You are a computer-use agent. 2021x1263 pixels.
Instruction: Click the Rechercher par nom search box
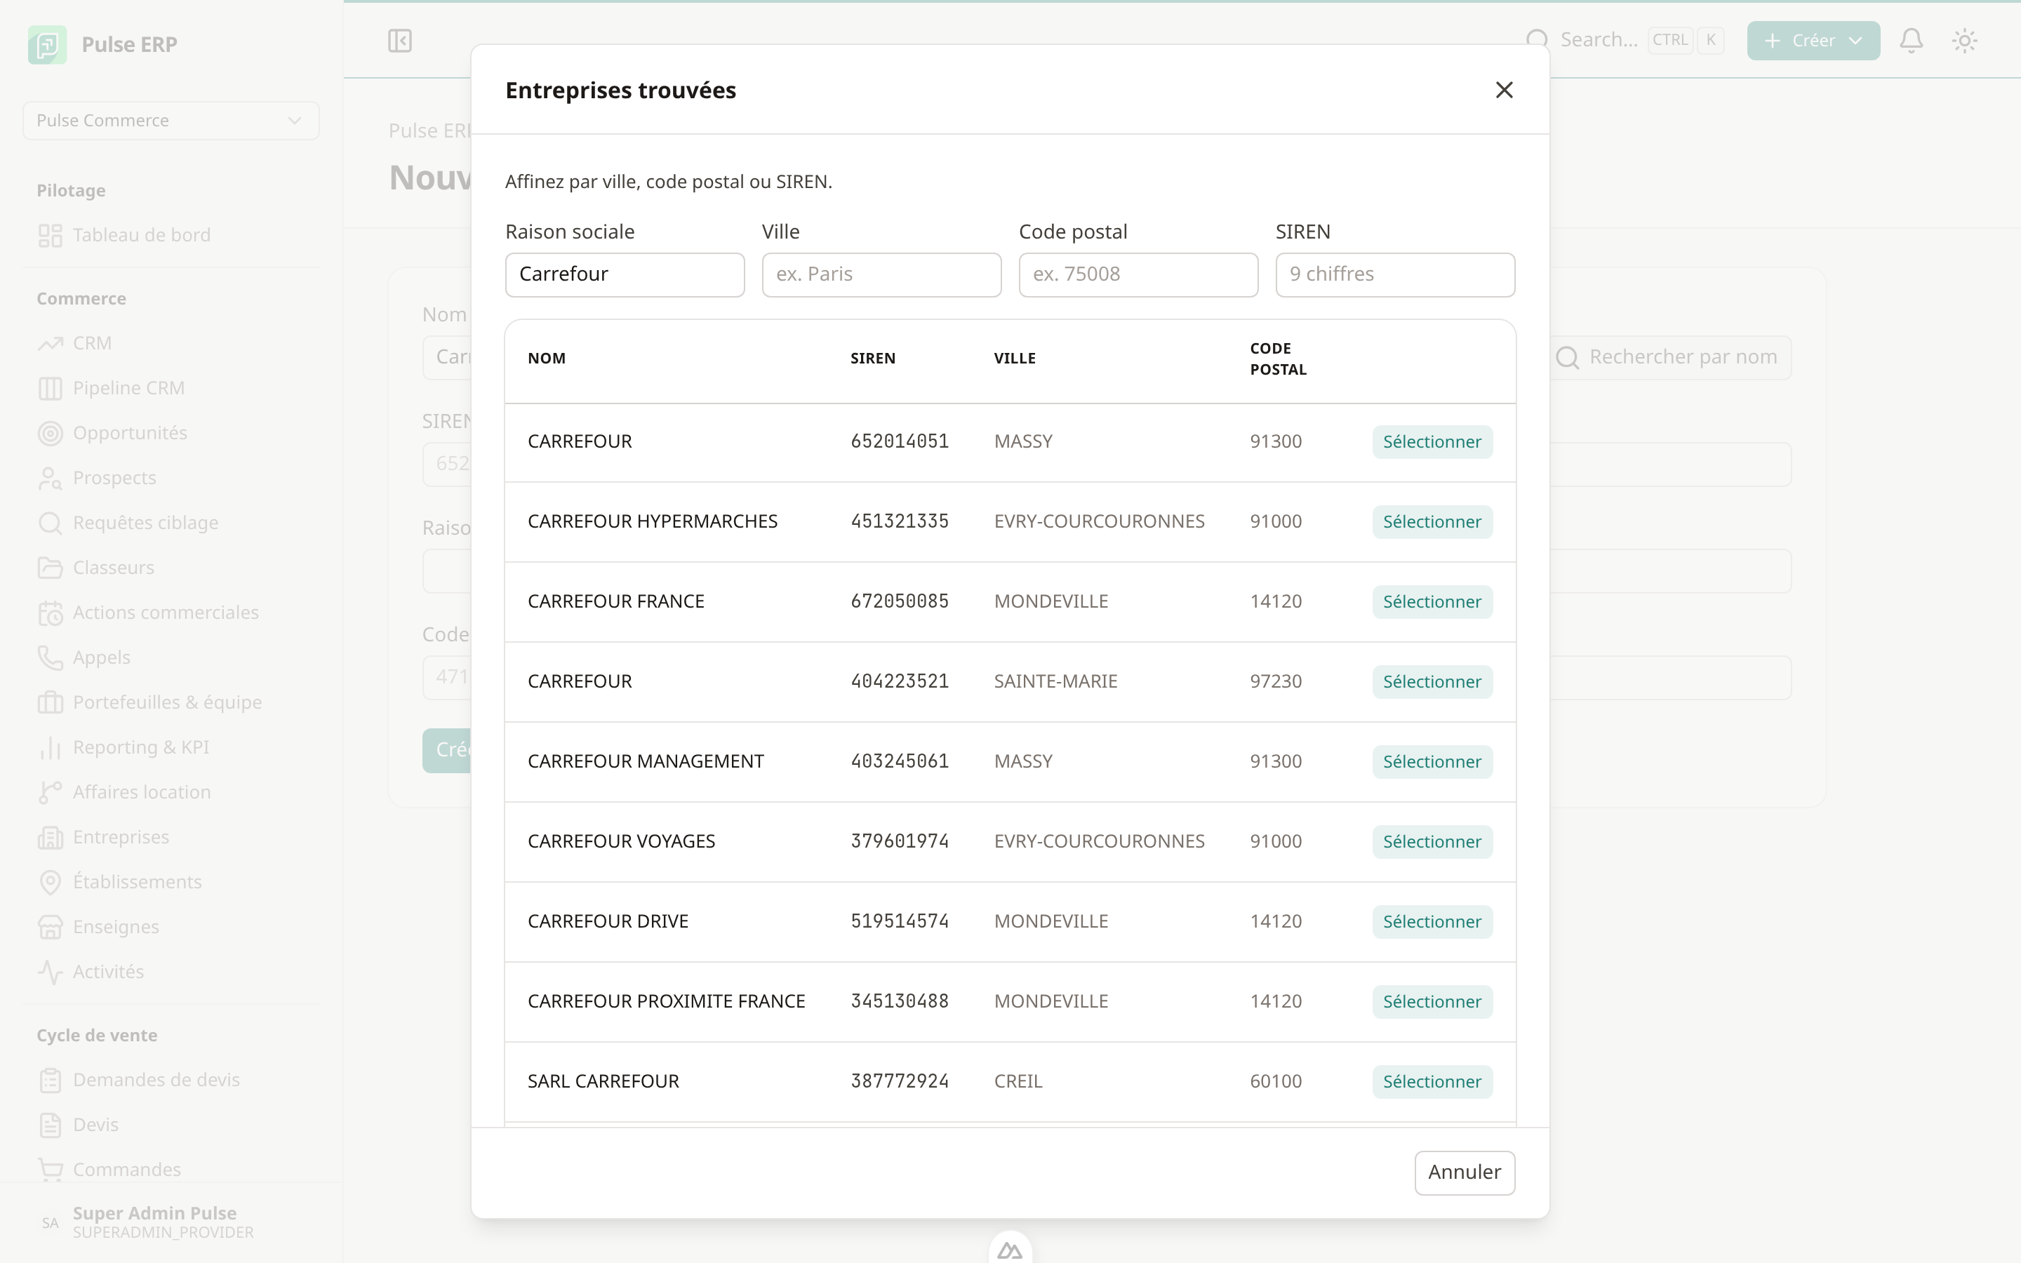tap(1671, 358)
